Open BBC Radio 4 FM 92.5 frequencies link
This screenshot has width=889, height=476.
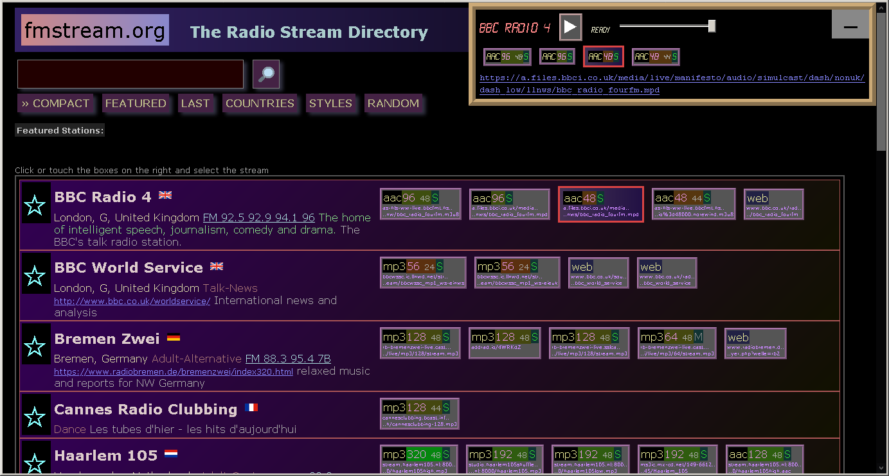[259, 217]
